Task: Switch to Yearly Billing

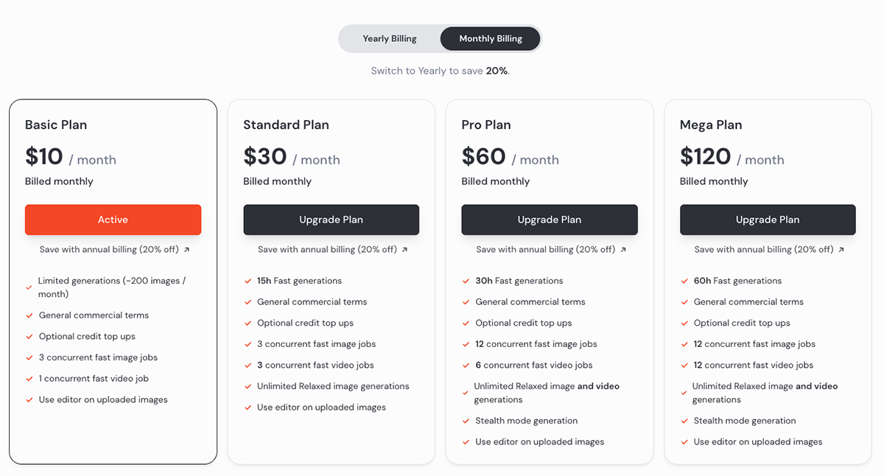Action: pyautogui.click(x=390, y=39)
